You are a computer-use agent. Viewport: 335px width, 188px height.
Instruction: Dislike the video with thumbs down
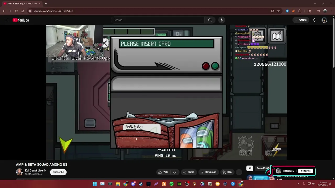174,172
